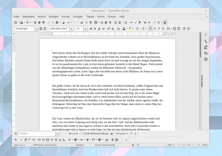
Task: Insert a special character (Omega icon)
Action: point(126,23)
